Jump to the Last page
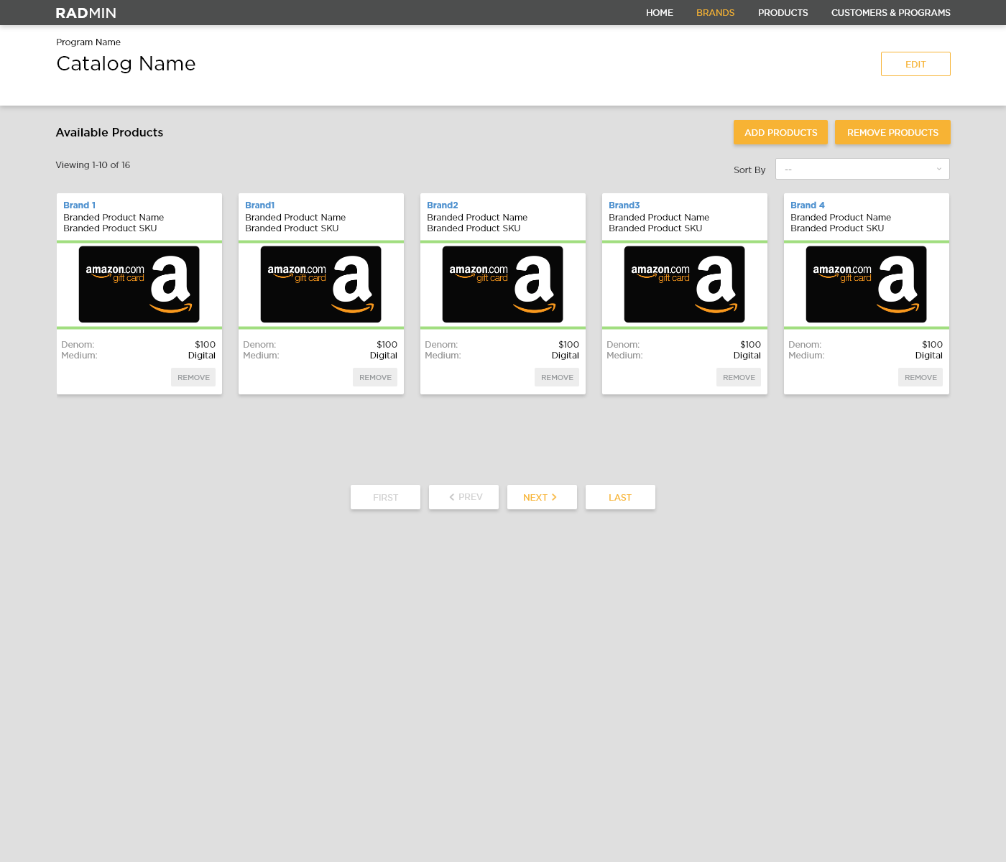This screenshot has height=862, width=1006. click(619, 497)
